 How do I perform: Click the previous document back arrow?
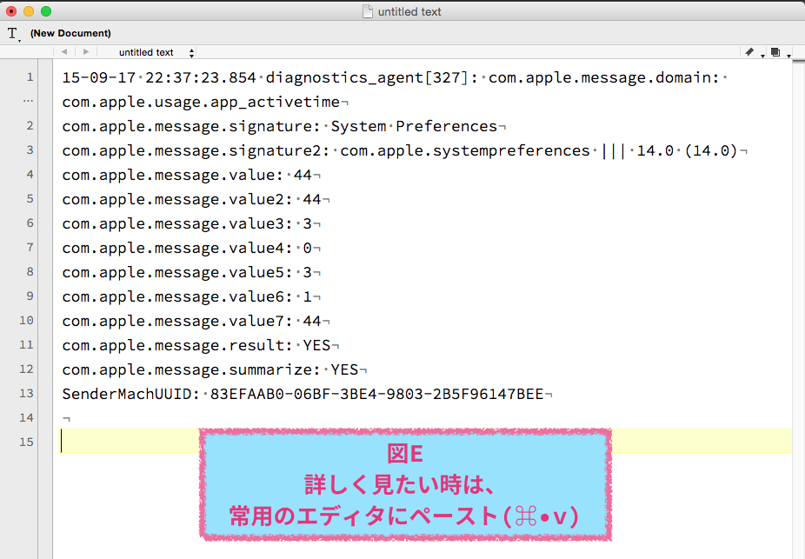coord(64,52)
